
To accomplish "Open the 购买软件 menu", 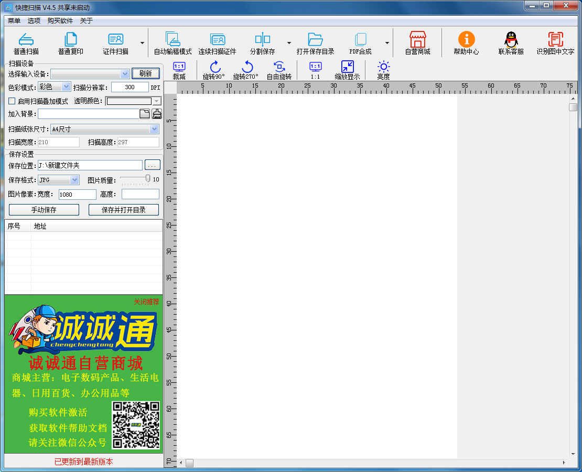I will pyautogui.click(x=60, y=21).
